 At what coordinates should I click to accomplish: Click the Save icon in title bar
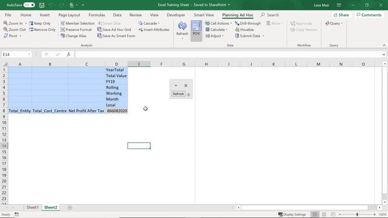click(42, 5)
